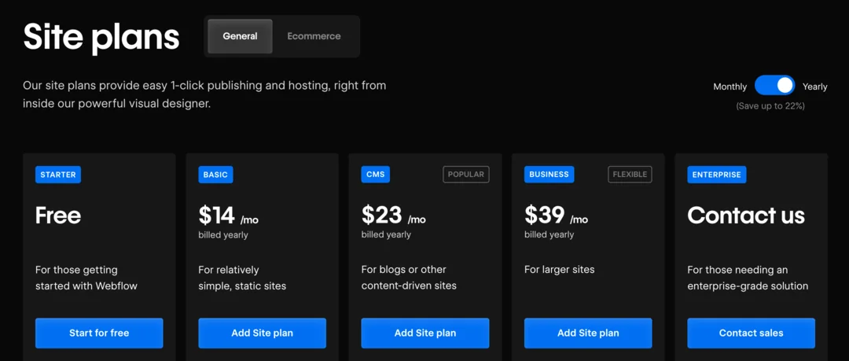Click the FLEXIBLE tag on Business card
Screen dimensions: 849x361
pos(630,175)
